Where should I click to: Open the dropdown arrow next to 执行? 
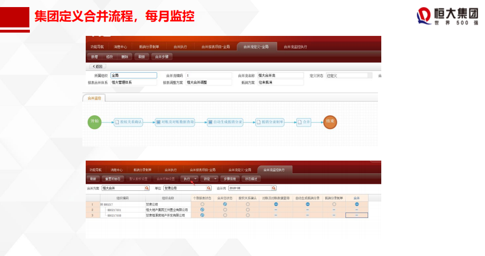click(195, 179)
